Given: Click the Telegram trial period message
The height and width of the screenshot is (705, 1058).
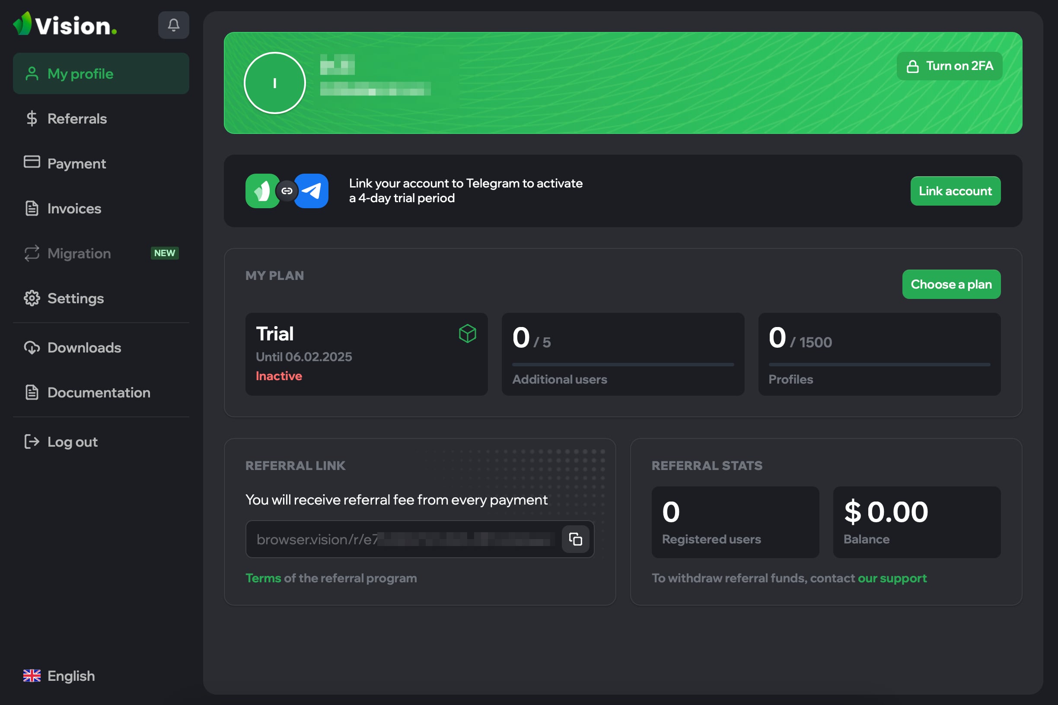Looking at the screenshot, I should (x=465, y=191).
